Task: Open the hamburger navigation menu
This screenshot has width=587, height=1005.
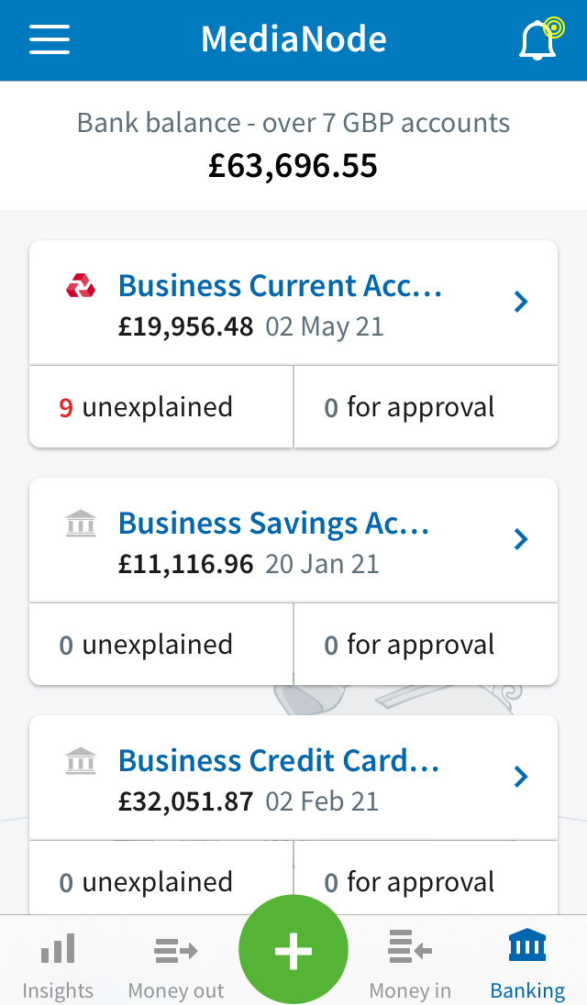Action: pyautogui.click(x=49, y=39)
